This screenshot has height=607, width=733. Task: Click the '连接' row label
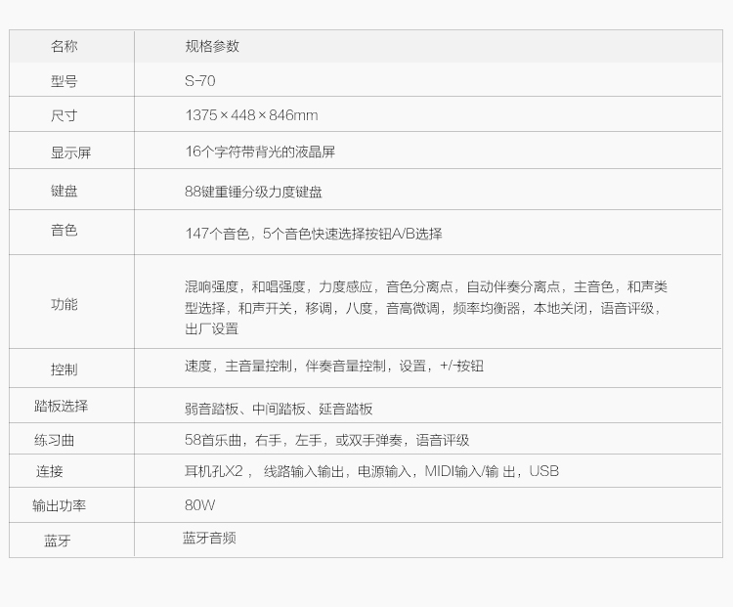(x=50, y=471)
